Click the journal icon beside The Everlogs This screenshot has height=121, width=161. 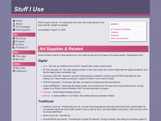[14, 27]
